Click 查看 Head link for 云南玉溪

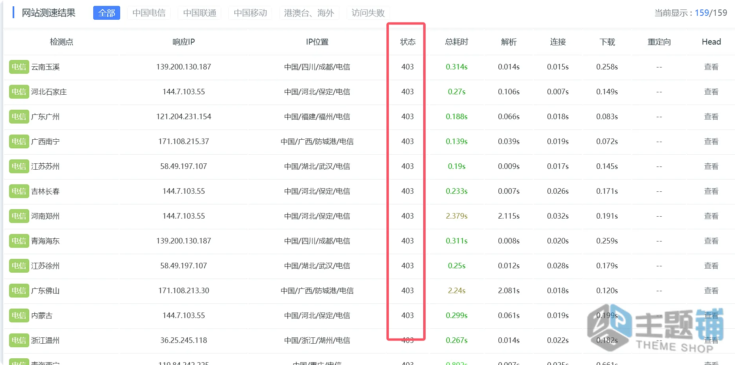pyautogui.click(x=711, y=67)
